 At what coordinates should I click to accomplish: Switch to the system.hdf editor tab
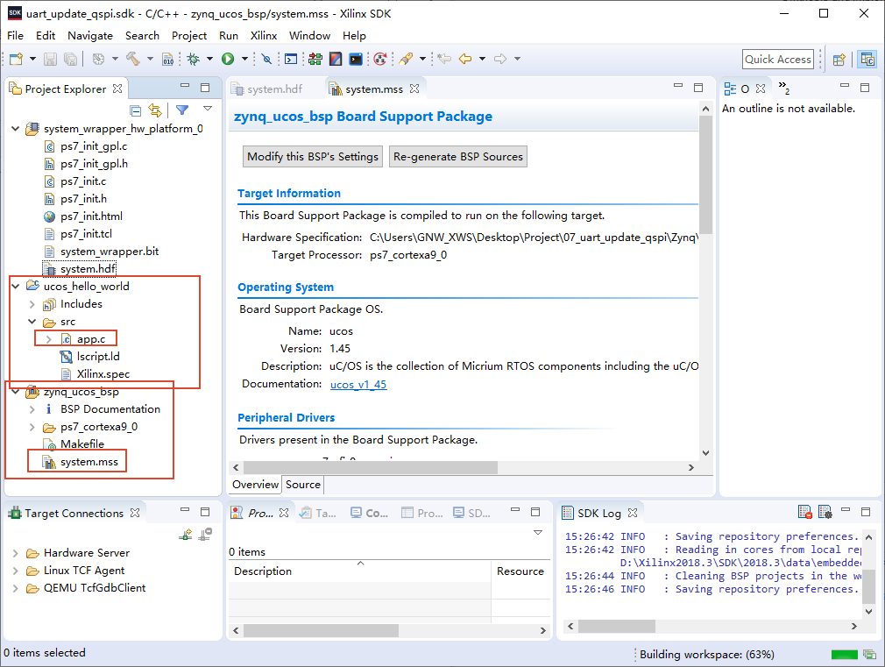click(267, 89)
